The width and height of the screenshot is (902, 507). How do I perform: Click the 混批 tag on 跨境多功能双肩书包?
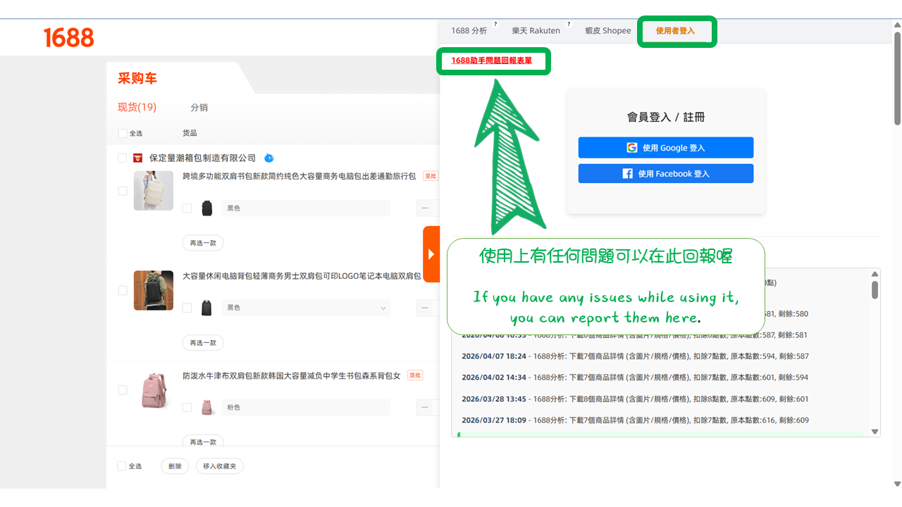click(x=431, y=176)
